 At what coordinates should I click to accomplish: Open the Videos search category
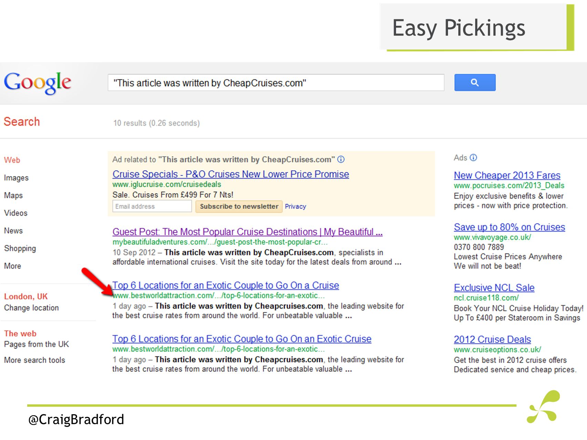click(x=15, y=213)
